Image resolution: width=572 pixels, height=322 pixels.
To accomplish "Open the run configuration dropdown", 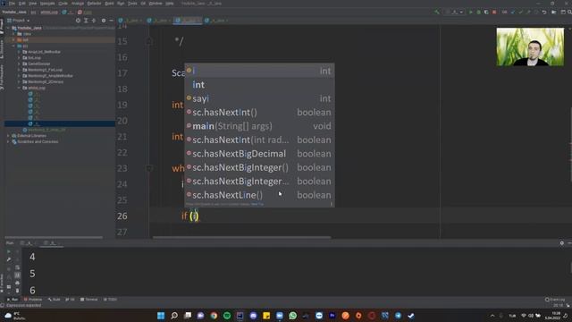I will 455,12.
